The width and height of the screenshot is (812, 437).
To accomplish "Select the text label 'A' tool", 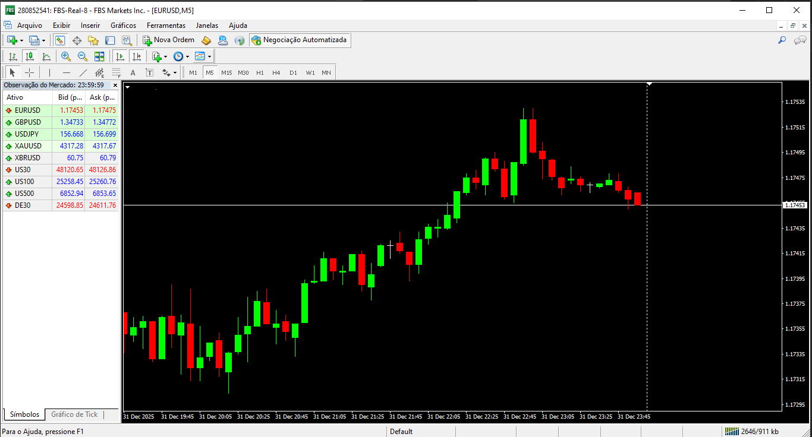I will [133, 72].
